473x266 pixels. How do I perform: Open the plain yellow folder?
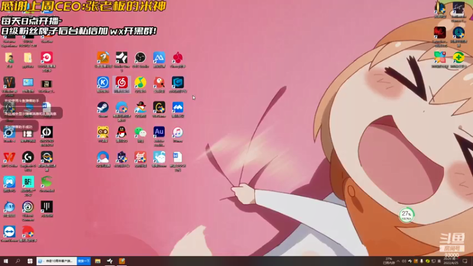[28, 57]
